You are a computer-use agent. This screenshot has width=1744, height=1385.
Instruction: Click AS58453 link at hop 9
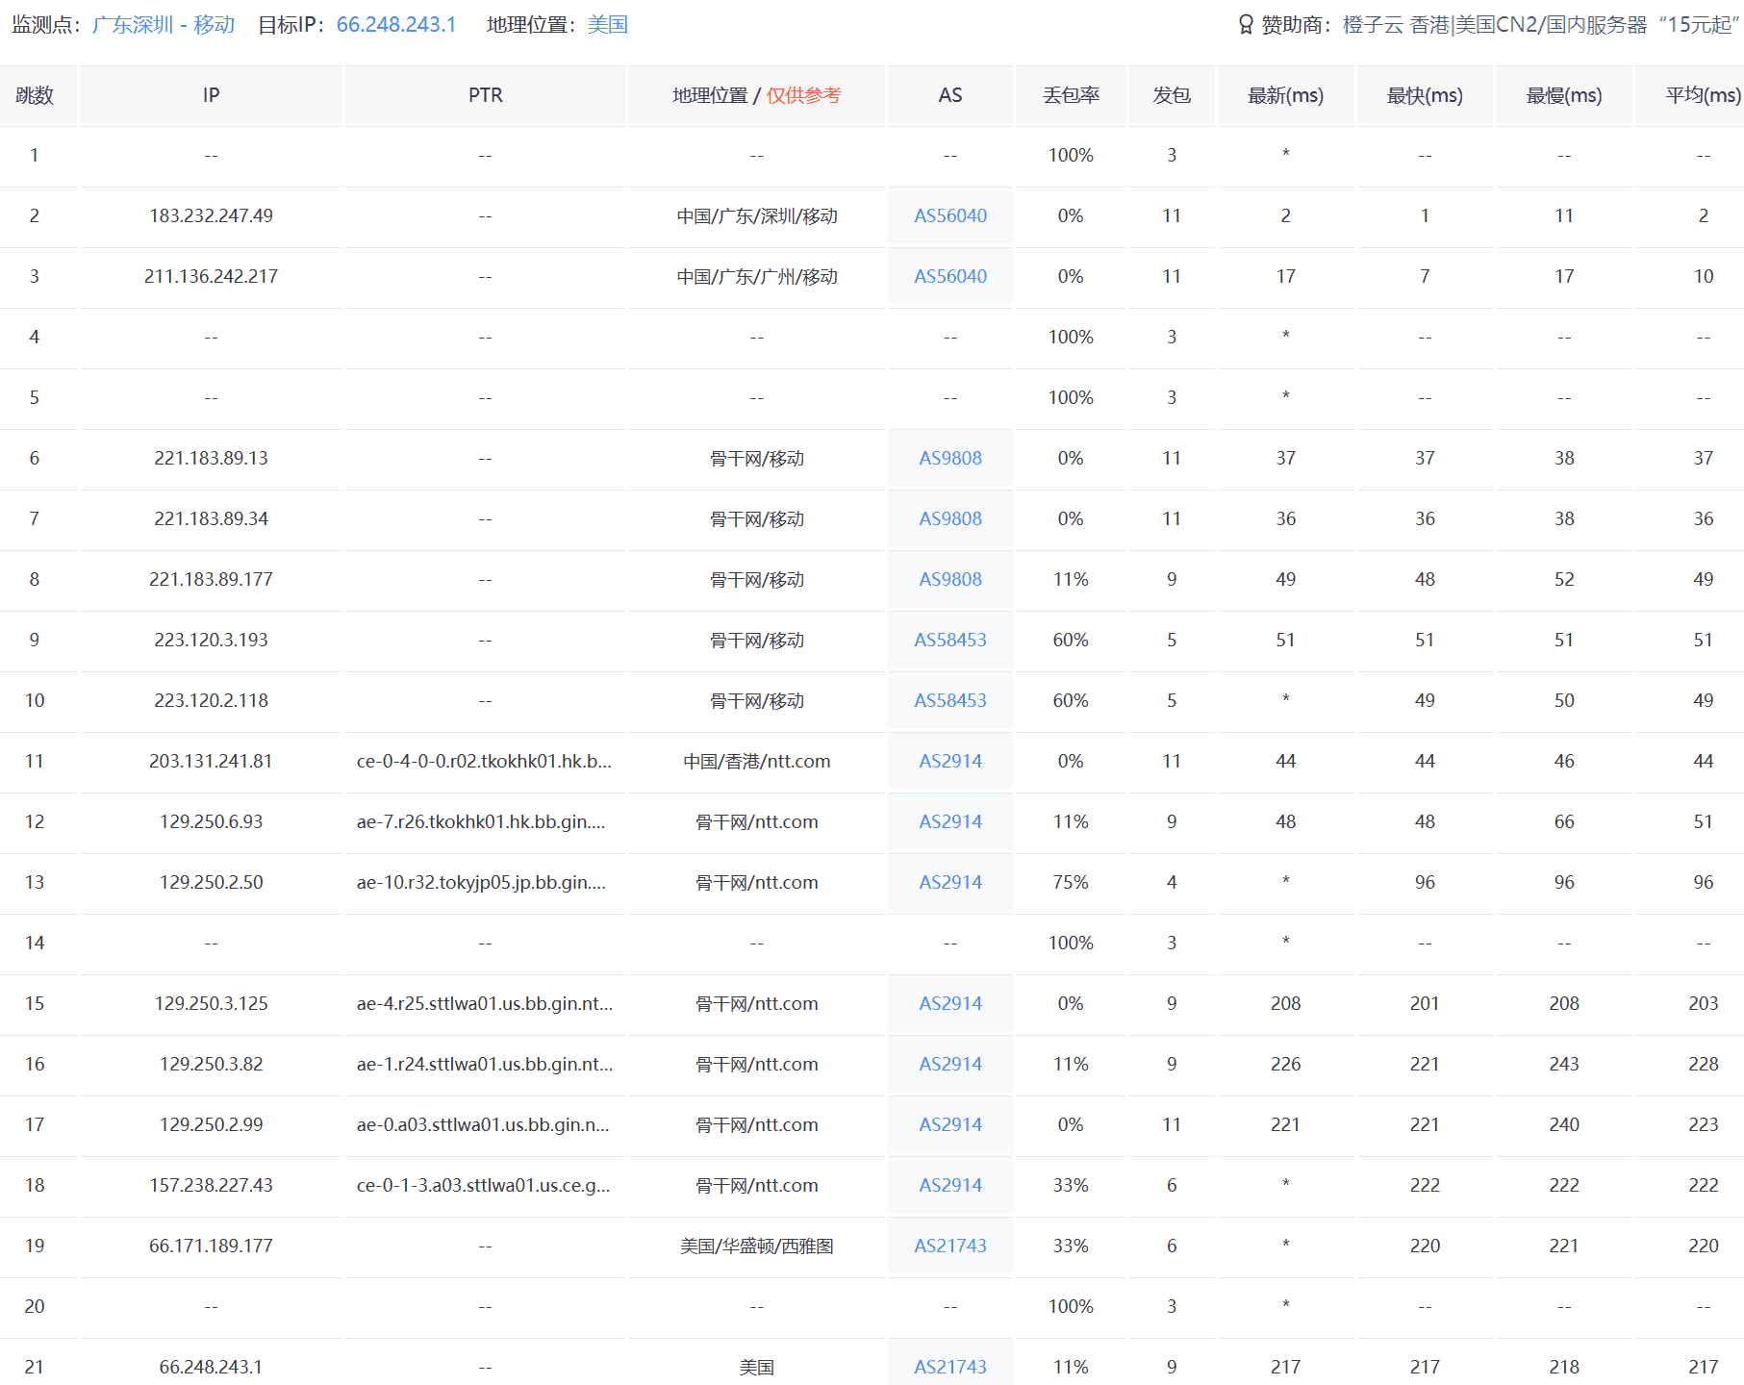(x=949, y=640)
